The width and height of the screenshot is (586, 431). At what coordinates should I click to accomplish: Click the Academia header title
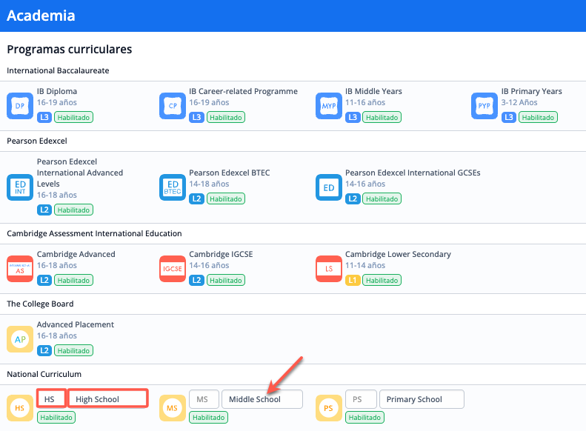pos(41,16)
